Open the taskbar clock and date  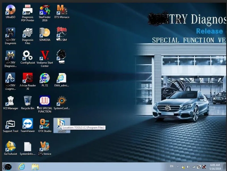click(215, 167)
